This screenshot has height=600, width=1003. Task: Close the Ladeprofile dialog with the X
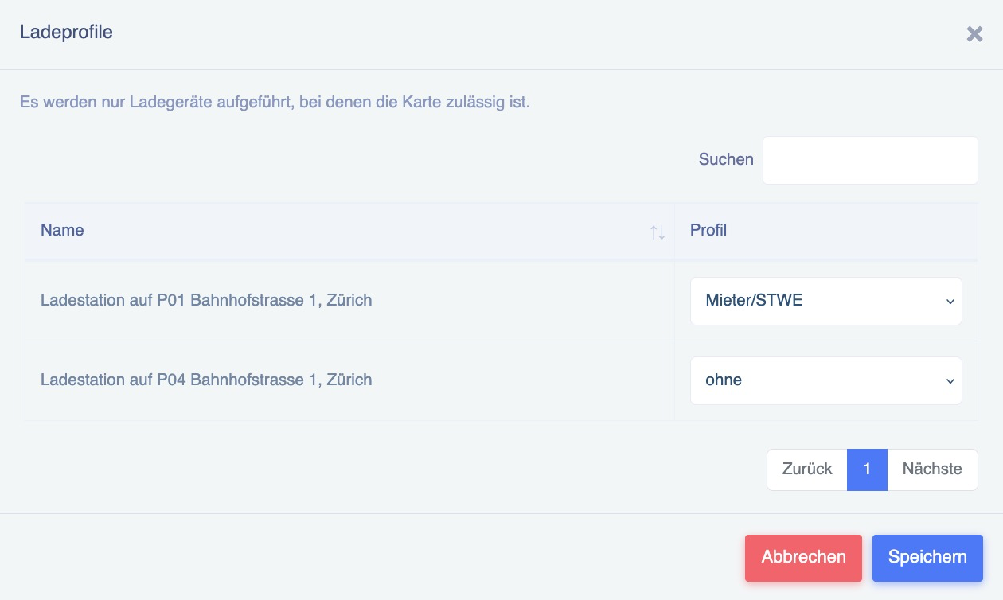tap(974, 33)
